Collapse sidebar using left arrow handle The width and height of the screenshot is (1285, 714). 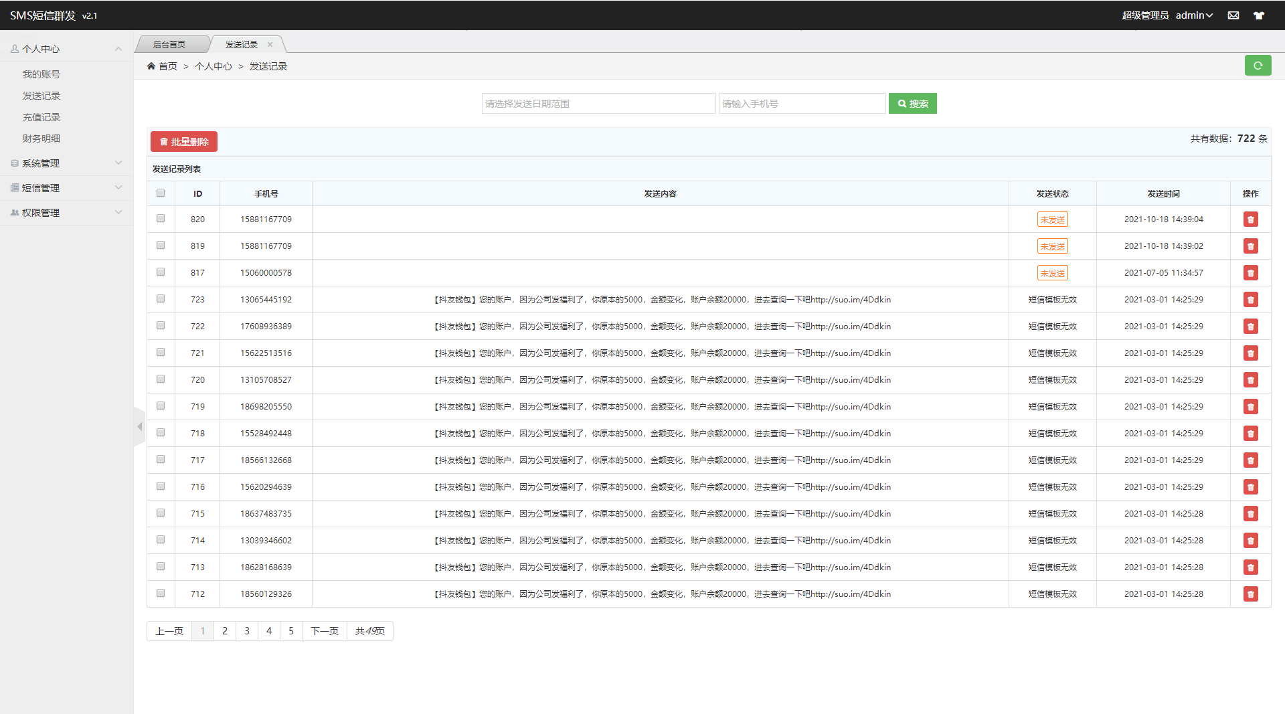click(x=139, y=426)
